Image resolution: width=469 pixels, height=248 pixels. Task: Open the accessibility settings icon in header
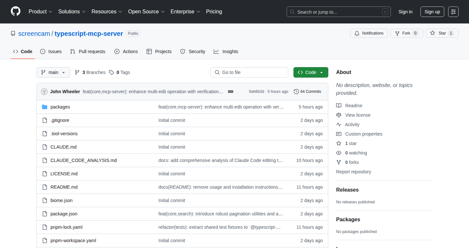pos(453,12)
